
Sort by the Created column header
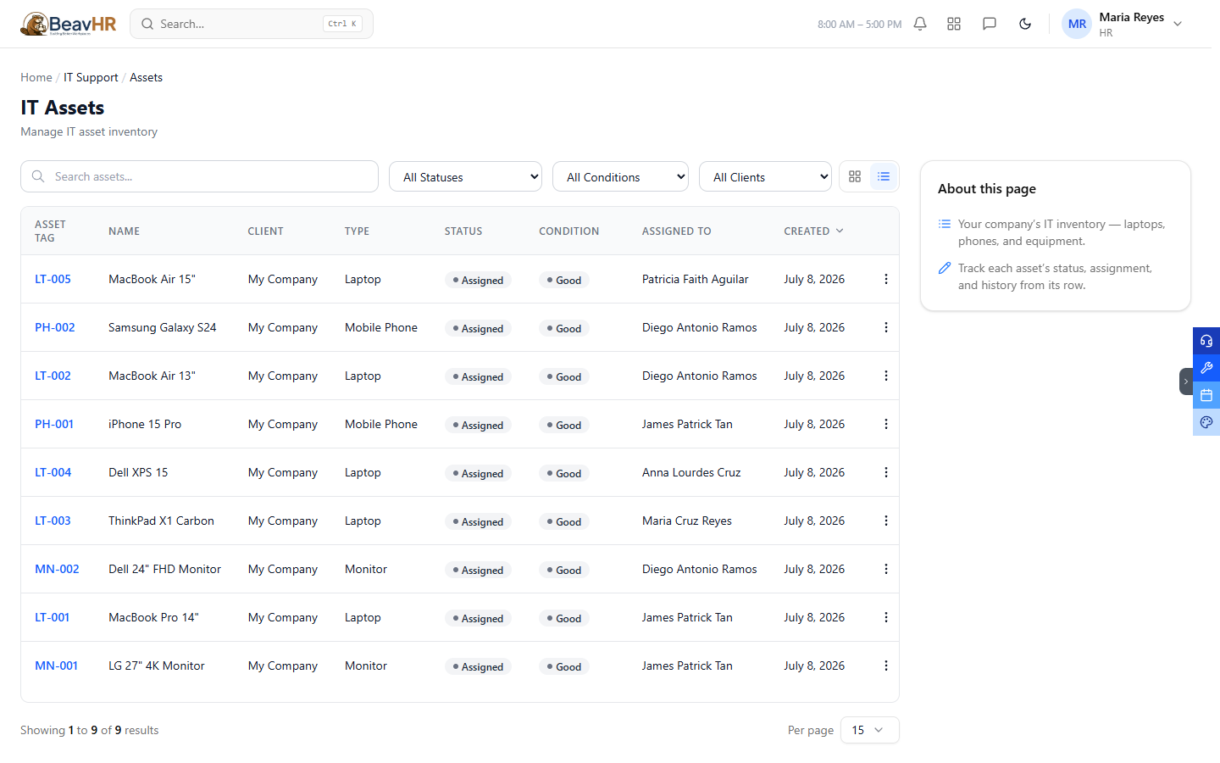click(813, 231)
